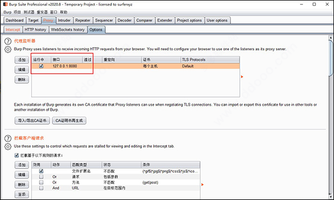
Task: Select the 127.0.0.1:8080 listener row
Action: click(135, 66)
